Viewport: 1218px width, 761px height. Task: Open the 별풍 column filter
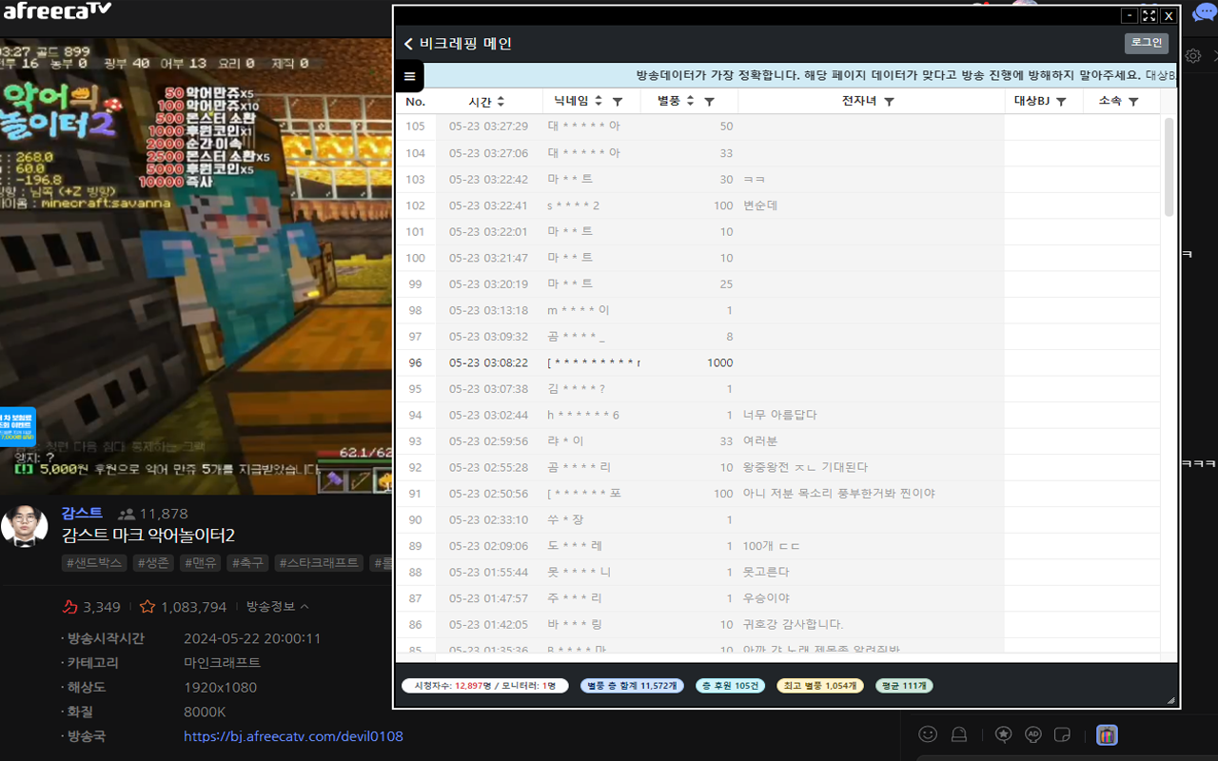point(709,102)
